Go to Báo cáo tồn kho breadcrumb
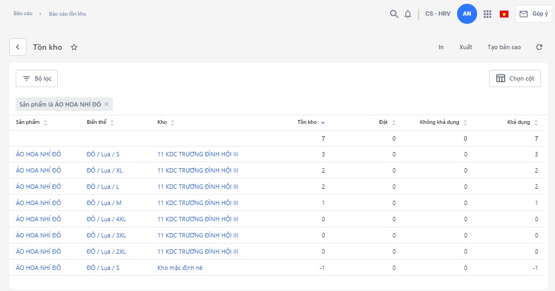 pyautogui.click(x=67, y=14)
